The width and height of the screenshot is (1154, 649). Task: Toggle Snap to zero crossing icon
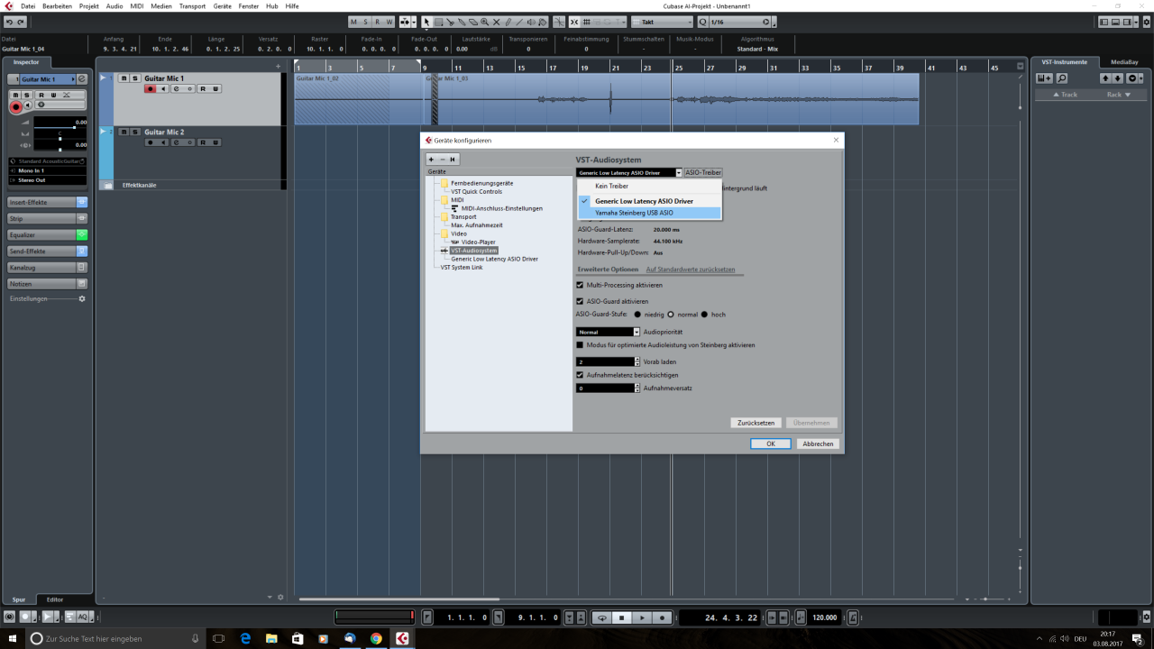(559, 22)
